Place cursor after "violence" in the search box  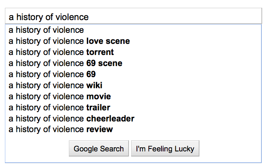pyautogui.click(x=89, y=17)
